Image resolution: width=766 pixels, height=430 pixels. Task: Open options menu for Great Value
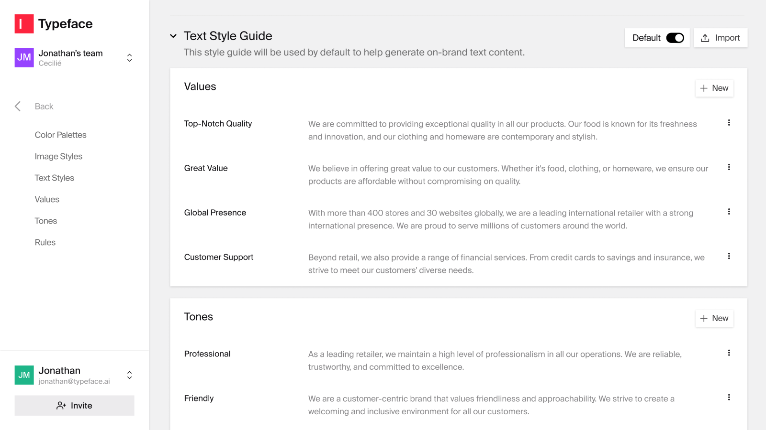pyautogui.click(x=729, y=167)
